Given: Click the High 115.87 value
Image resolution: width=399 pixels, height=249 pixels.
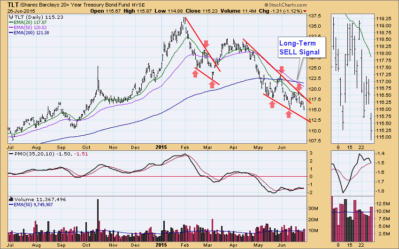Looking at the screenshot, I should coord(138,11).
